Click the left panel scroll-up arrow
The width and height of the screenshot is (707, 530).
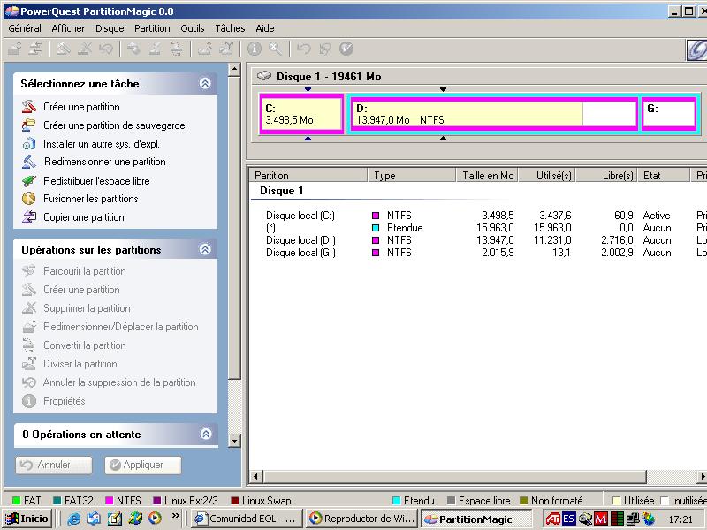click(234, 70)
